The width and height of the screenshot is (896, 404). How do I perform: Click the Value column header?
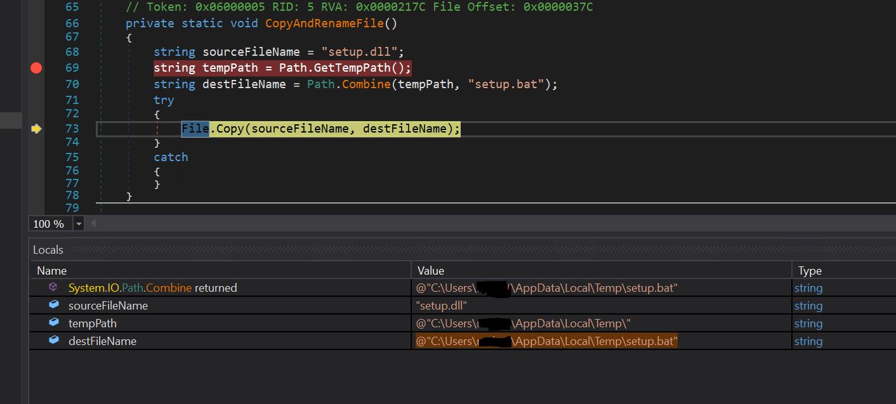[x=431, y=271]
